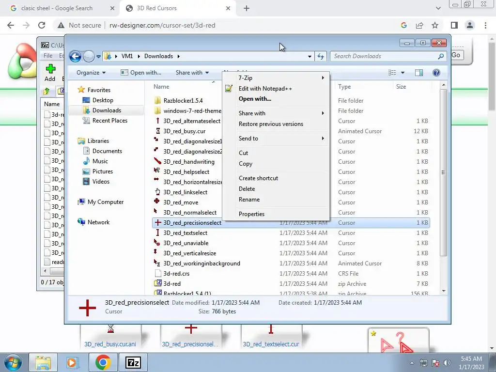Image resolution: width=496 pixels, height=372 pixels.
Task: Click the Explorer forward navigation arrow
Action: coord(89,56)
